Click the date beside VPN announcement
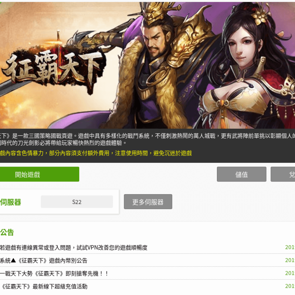This screenshot has height=295, width=295. point(290,247)
